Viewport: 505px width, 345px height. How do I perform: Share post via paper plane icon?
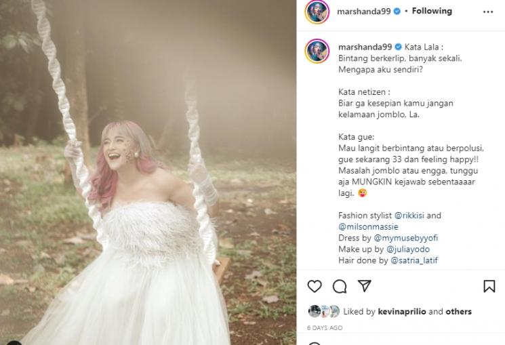pyautogui.click(x=364, y=286)
